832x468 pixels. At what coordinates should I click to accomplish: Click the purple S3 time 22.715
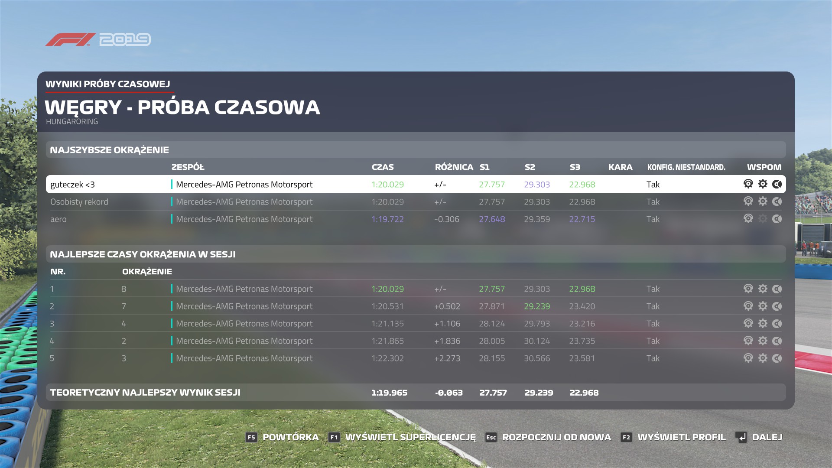[x=582, y=219]
